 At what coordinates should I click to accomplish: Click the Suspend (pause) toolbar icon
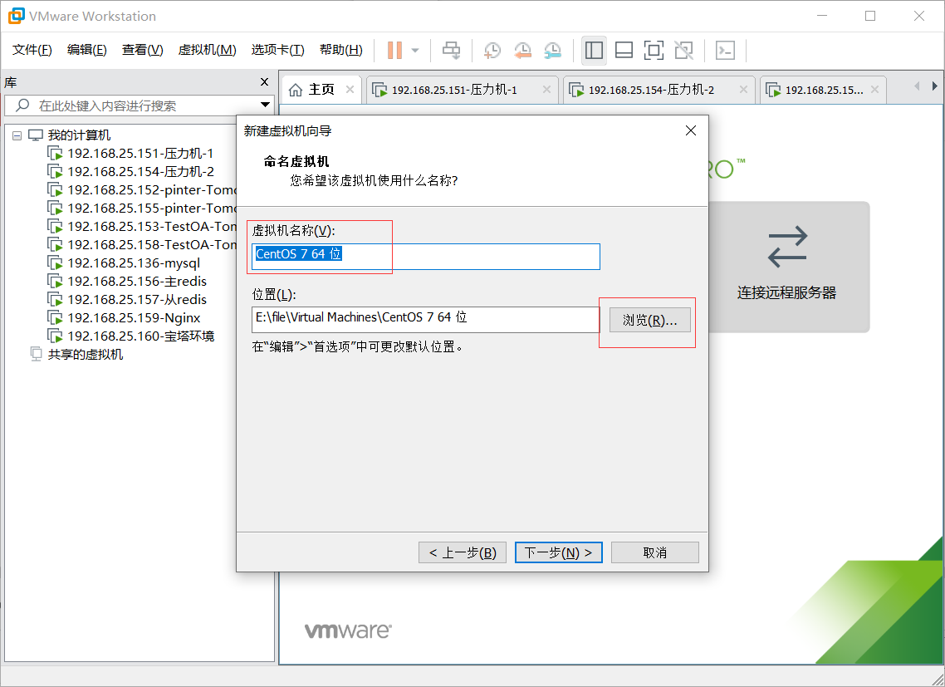(394, 50)
